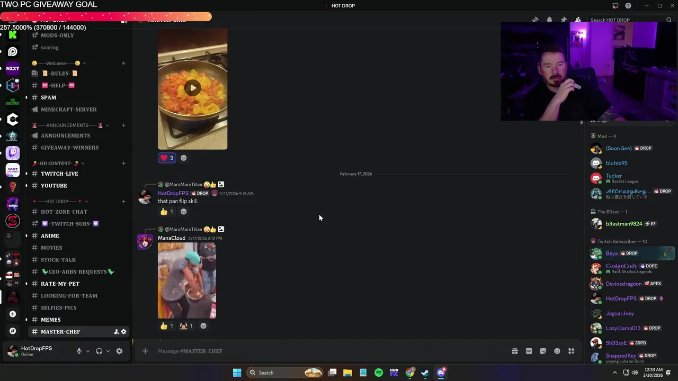
Task: Add channel to HD CONTENT category
Action: [123, 163]
